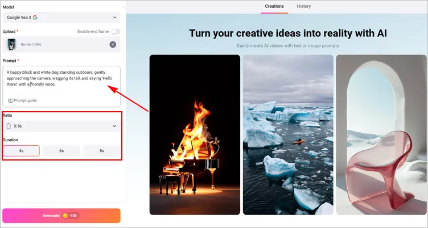Open the icebergs and kayak video thumbnail
The image size is (428, 228).
coord(288,134)
